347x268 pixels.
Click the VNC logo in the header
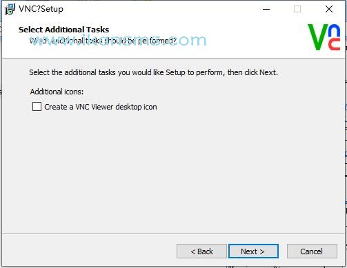click(x=324, y=37)
